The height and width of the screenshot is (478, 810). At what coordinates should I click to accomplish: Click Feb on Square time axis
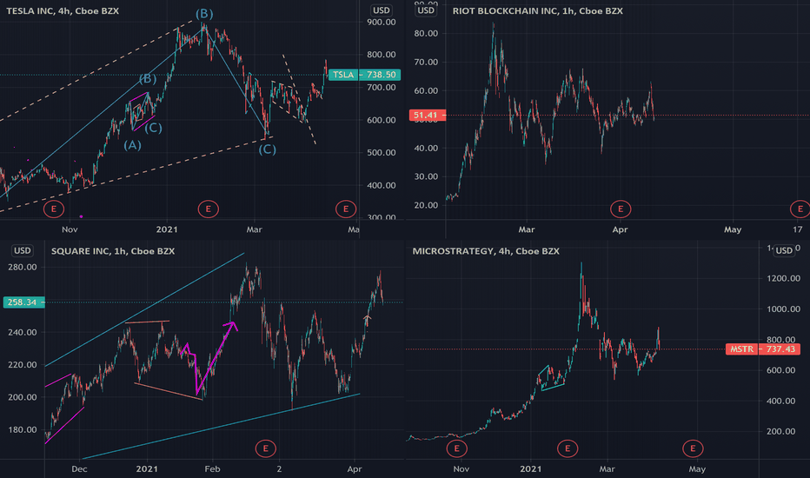click(x=212, y=469)
